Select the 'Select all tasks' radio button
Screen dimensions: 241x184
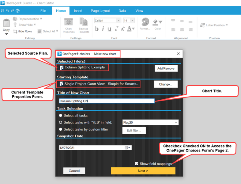61,116
